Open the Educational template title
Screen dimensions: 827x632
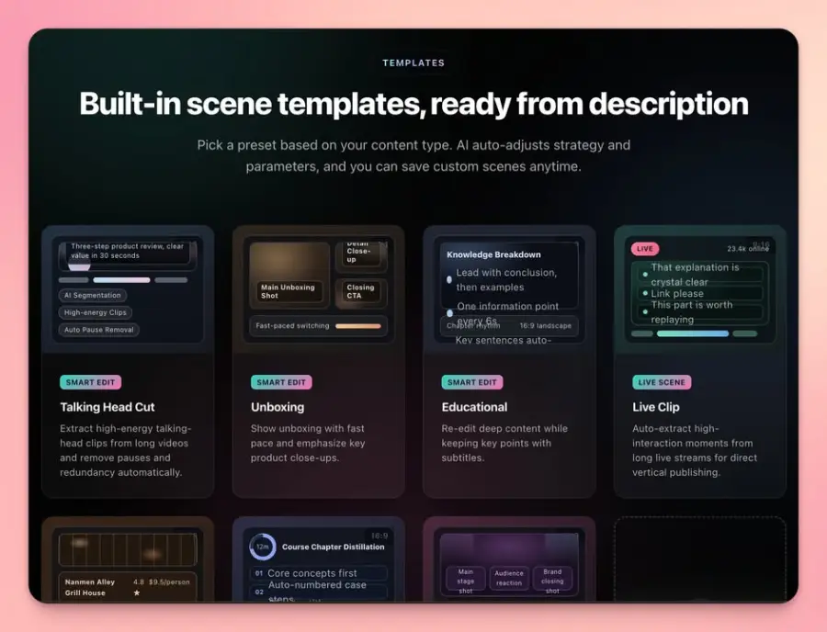(x=474, y=407)
